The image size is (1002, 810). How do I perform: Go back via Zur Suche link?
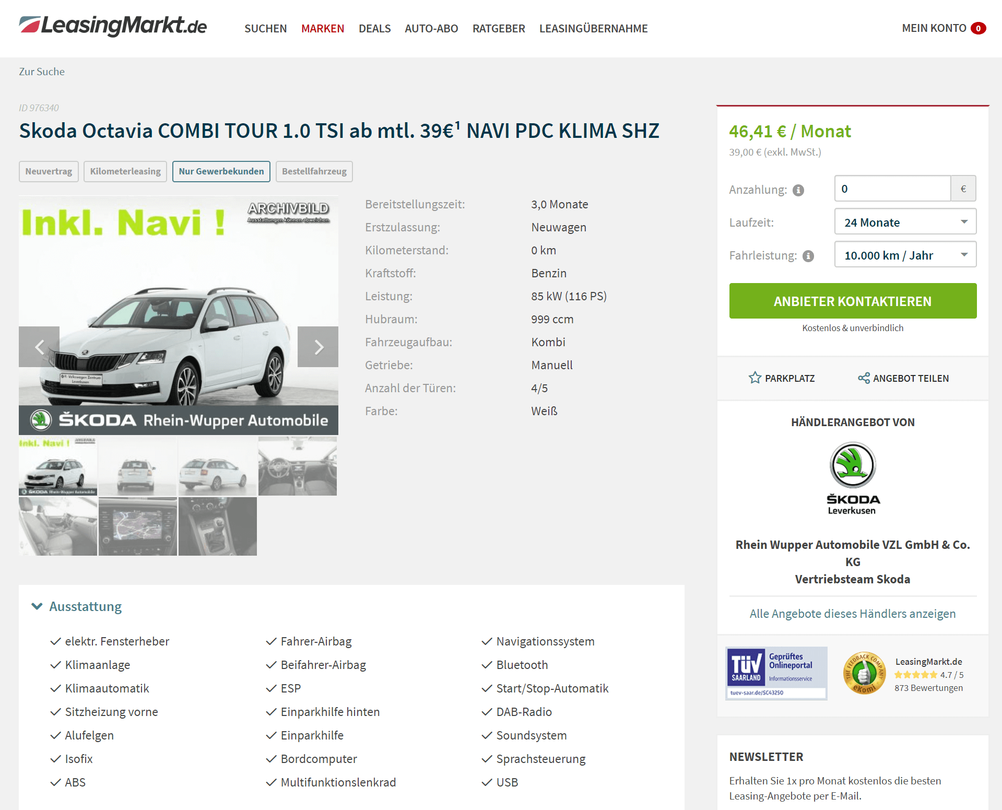tap(42, 72)
